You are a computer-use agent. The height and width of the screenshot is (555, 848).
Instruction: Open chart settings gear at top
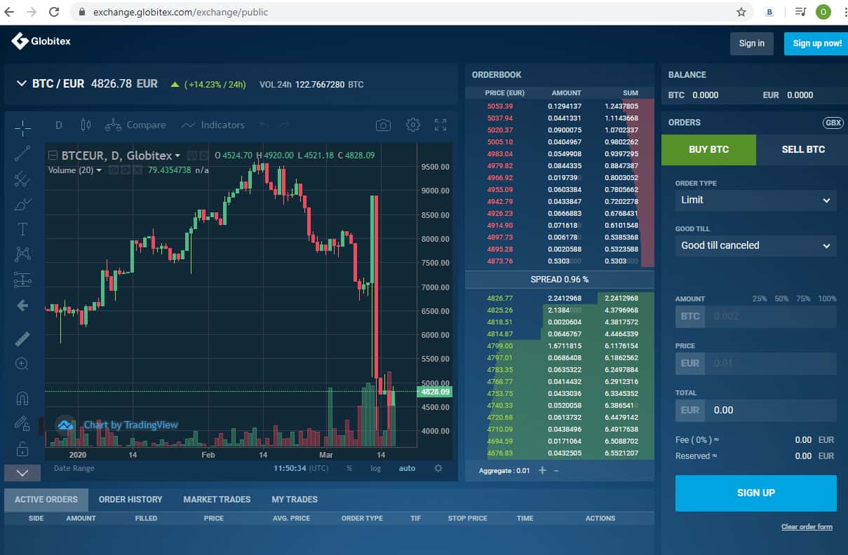(x=413, y=125)
